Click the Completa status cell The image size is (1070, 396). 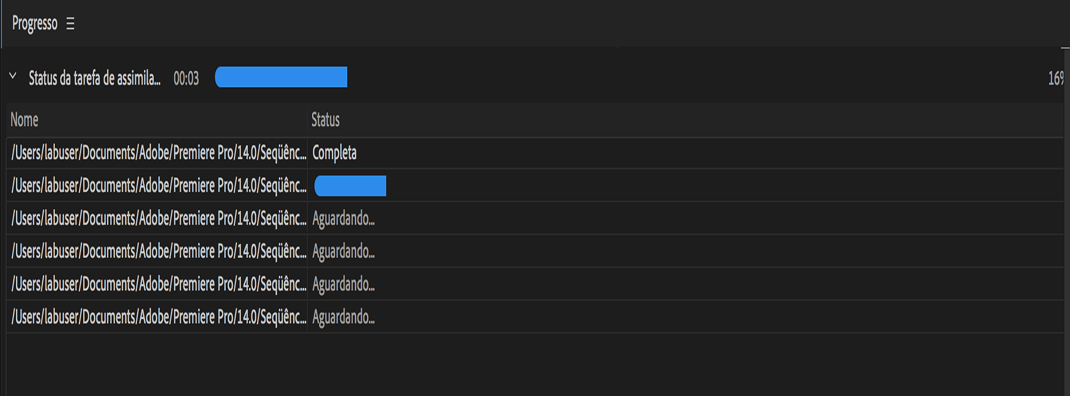pyautogui.click(x=334, y=153)
